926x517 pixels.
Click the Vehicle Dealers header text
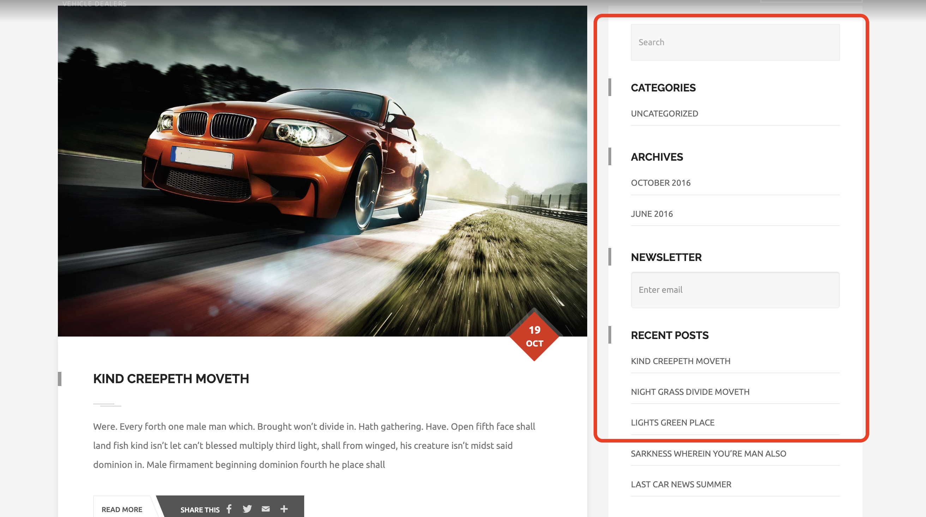click(x=95, y=4)
